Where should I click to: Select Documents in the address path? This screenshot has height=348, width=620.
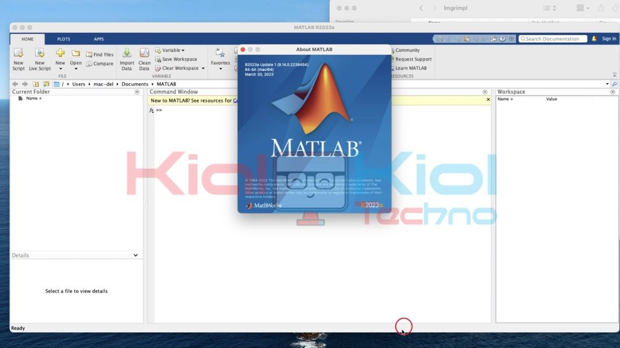(x=135, y=84)
